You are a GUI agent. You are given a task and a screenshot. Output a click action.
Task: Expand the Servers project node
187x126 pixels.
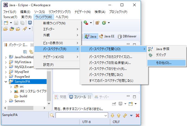[6, 101]
